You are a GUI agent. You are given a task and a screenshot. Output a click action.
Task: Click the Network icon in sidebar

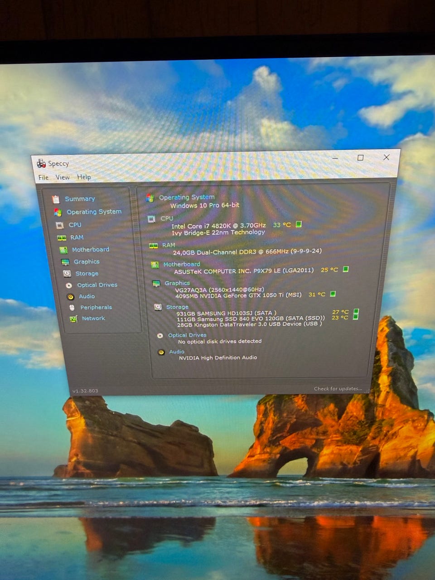point(73,319)
